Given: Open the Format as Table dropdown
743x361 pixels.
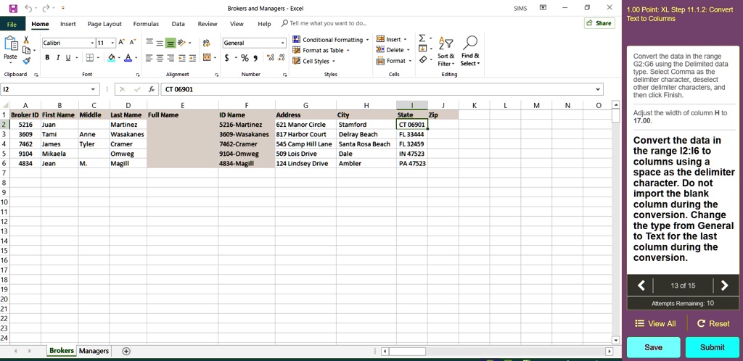Looking at the screenshot, I should point(321,50).
